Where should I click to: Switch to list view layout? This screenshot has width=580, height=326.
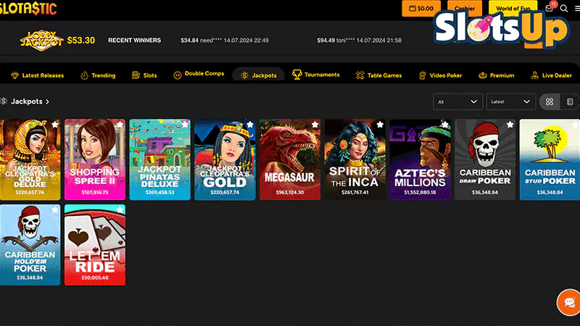point(570,101)
